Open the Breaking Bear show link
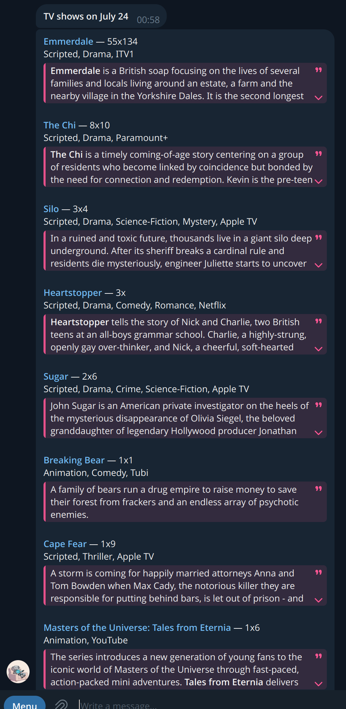346x709 pixels. click(74, 460)
